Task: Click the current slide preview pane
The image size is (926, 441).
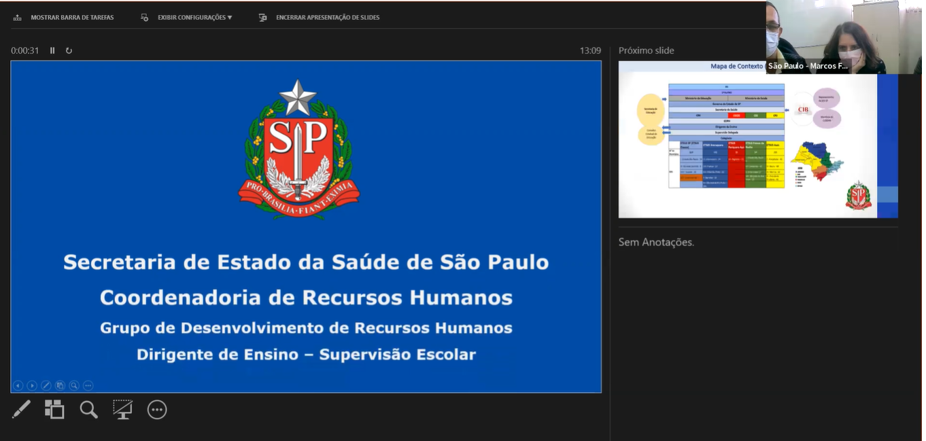Action: click(306, 227)
